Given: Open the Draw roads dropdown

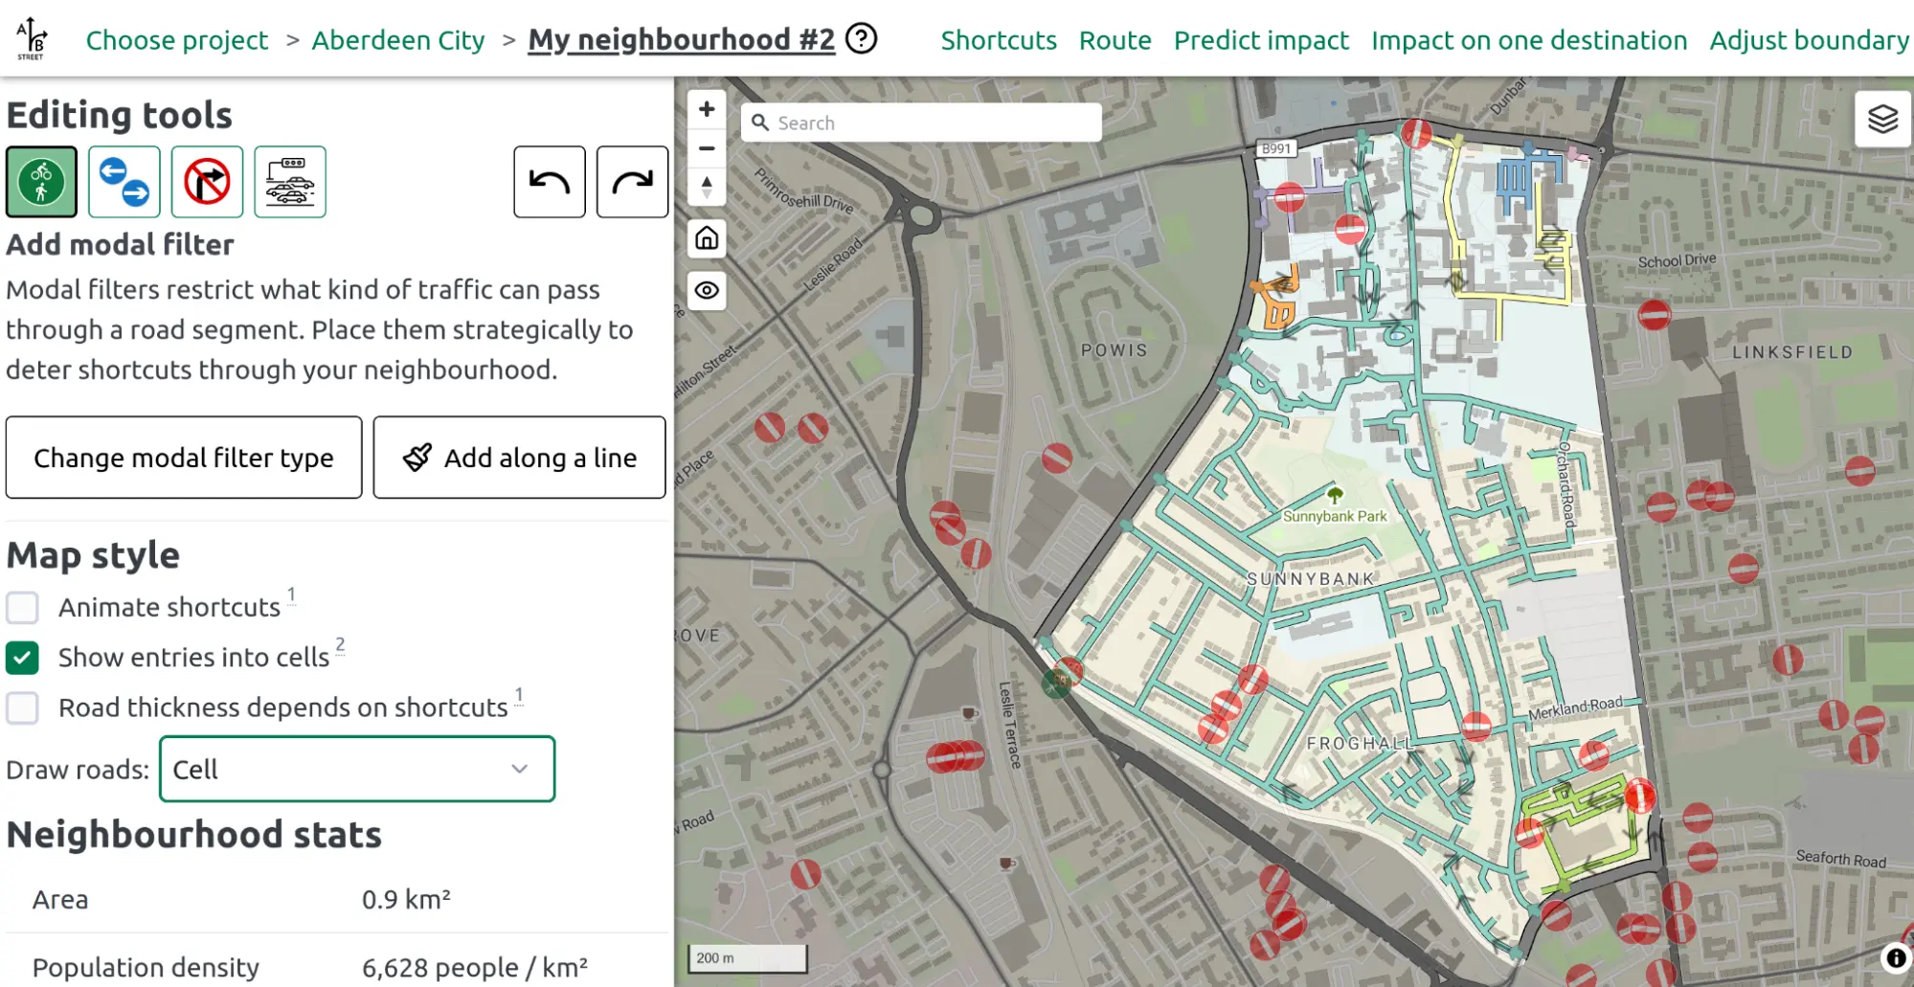Looking at the screenshot, I should pos(357,769).
